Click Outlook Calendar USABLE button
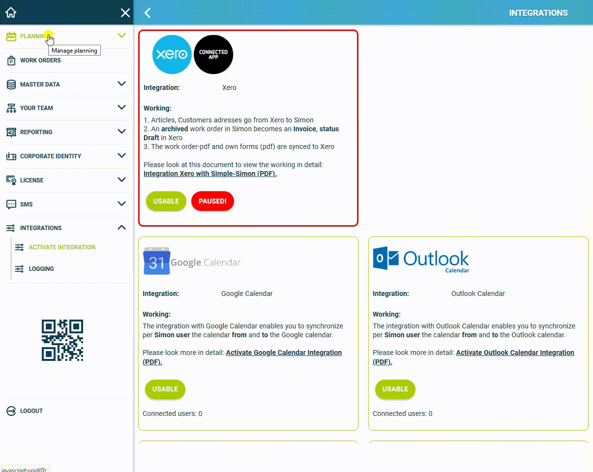This screenshot has width=593, height=472. 395,389
